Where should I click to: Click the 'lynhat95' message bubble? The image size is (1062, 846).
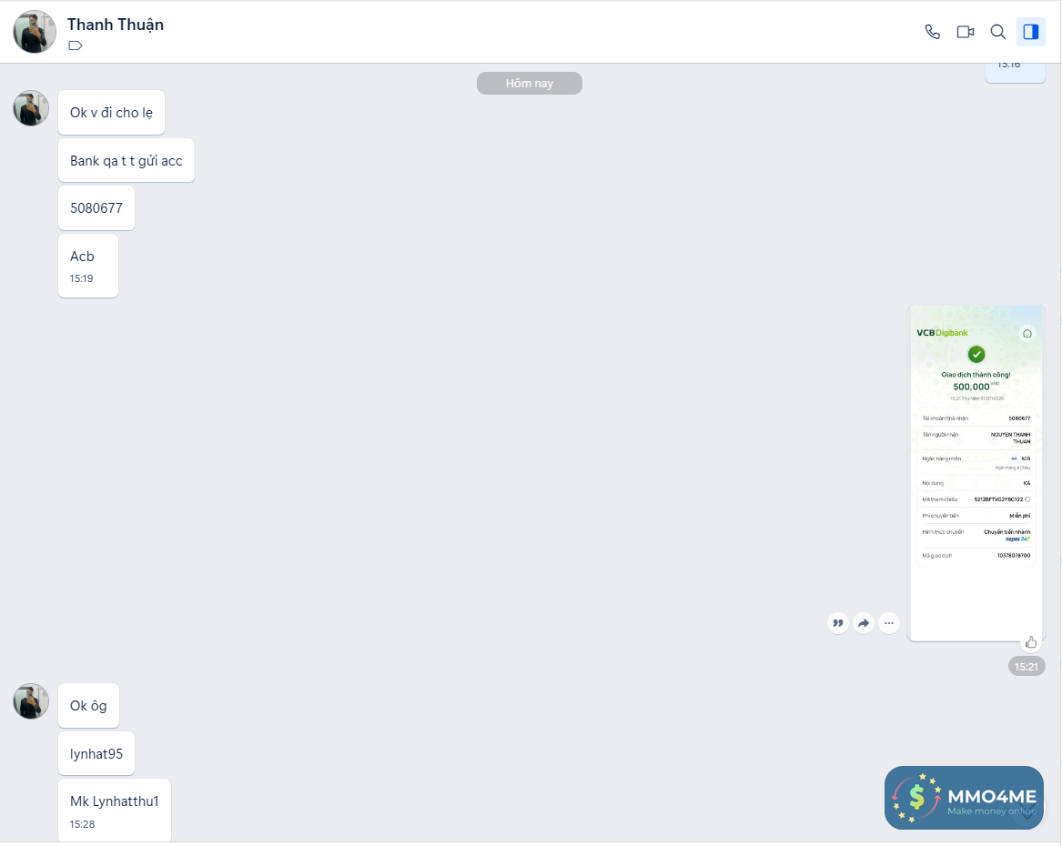coord(96,753)
